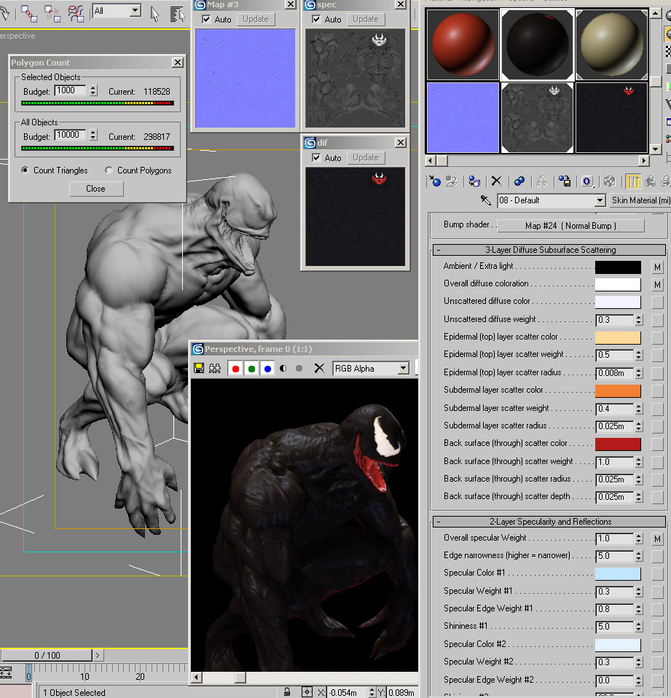The width and height of the screenshot is (671, 698).
Task: Pick material from object with eyedropper
Action: pos(485,200)
